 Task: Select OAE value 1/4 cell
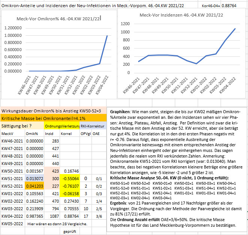tap(99, 201)
